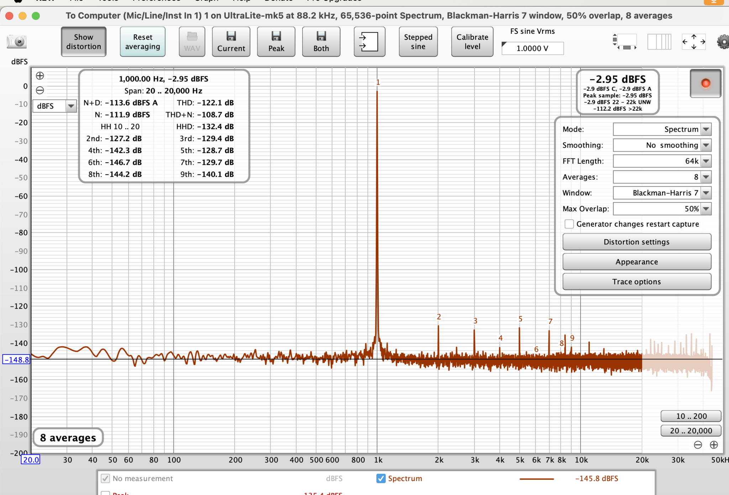
Task: Open the Window Blackman-Harris 7 dropdown
Action: pyautogui.click(x=662, y=193)
